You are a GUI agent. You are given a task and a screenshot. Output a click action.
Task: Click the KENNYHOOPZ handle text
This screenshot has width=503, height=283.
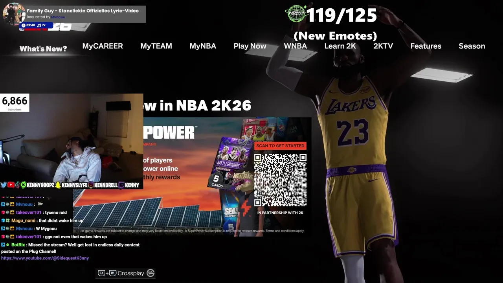pos(40,185)
